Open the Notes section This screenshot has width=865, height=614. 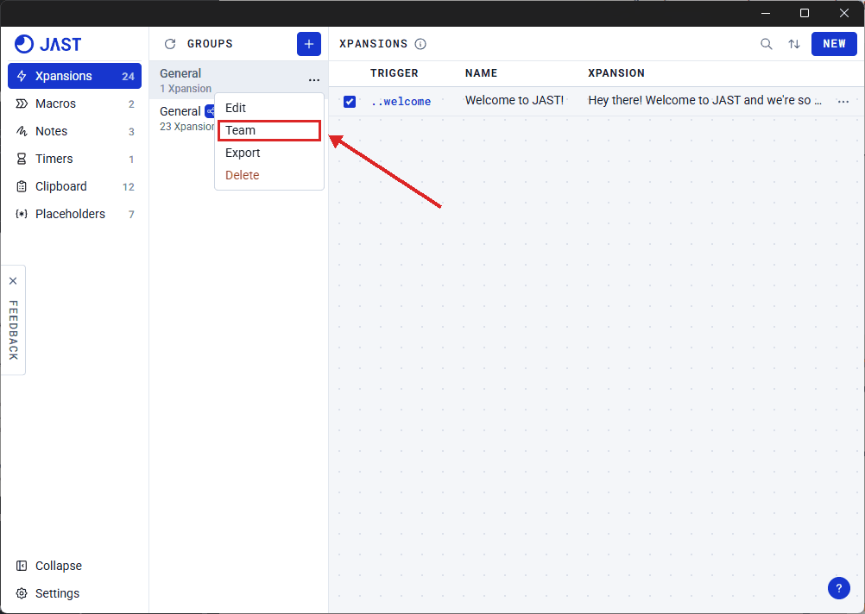(x=74, y=131)
